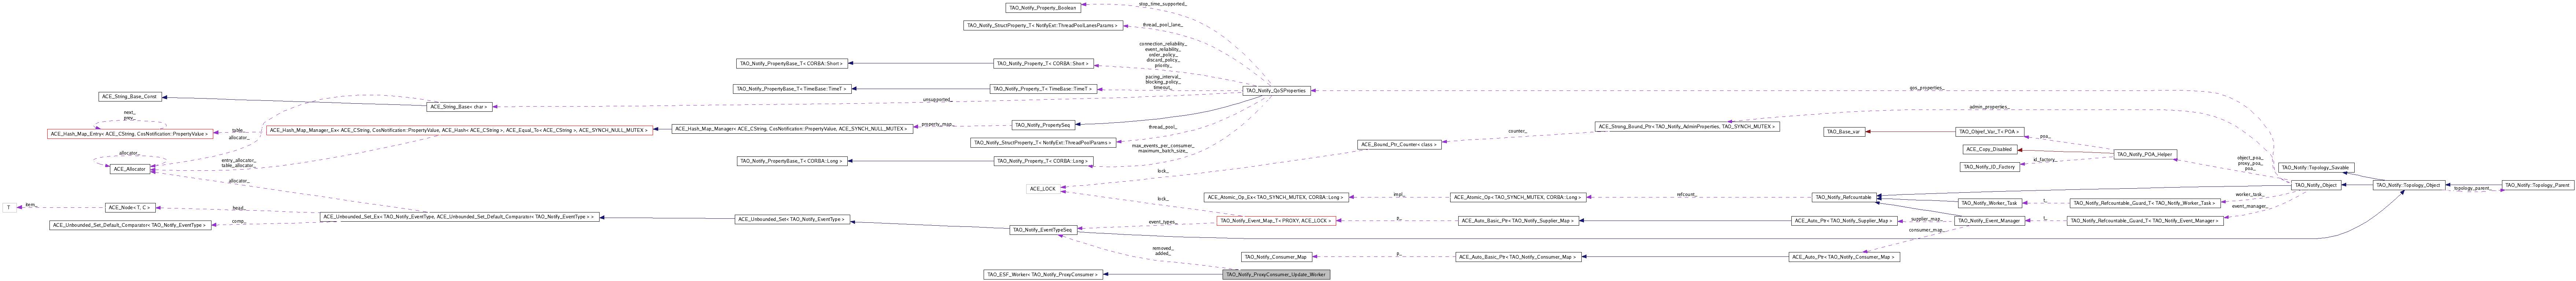This screenshot has height=281, width=2576.
Task: Select the ACE_Strong_Bound_Ptr AdminProperties node
Action: click(1687, 127)
